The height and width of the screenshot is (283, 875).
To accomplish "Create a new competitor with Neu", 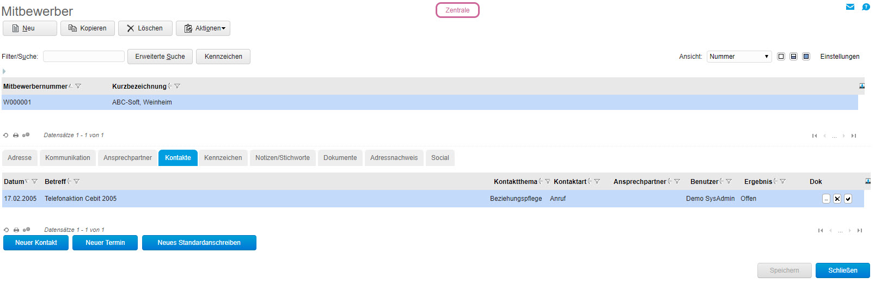I will pyautogui.click(x=30, y=28).
